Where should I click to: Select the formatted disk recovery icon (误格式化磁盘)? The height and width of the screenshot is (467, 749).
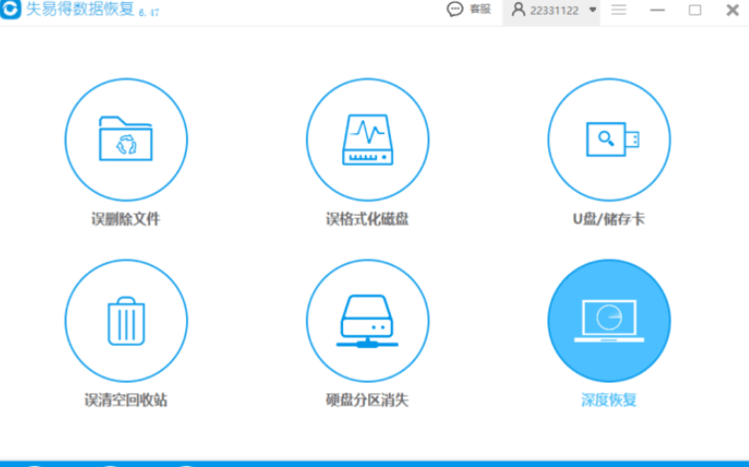pos(367,140)
